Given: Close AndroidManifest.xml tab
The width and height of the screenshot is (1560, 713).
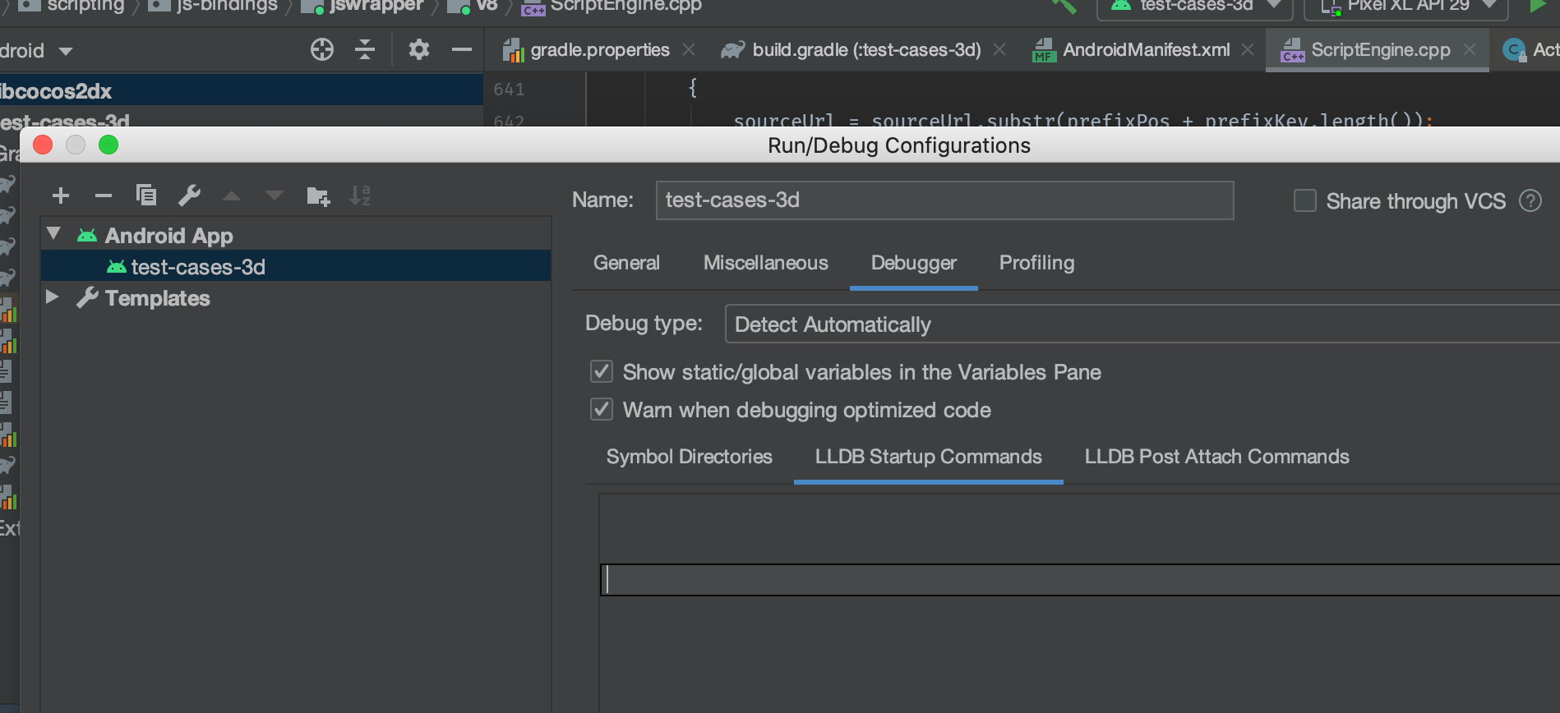Looking at the screenshot, I should click(1248, 50).
